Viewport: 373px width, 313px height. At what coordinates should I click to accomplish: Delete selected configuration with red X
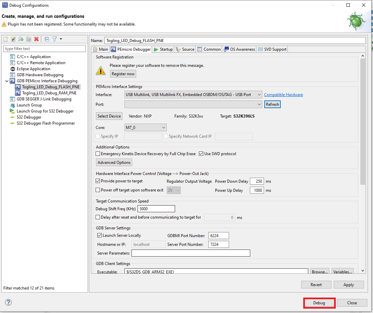pos(37,39)
